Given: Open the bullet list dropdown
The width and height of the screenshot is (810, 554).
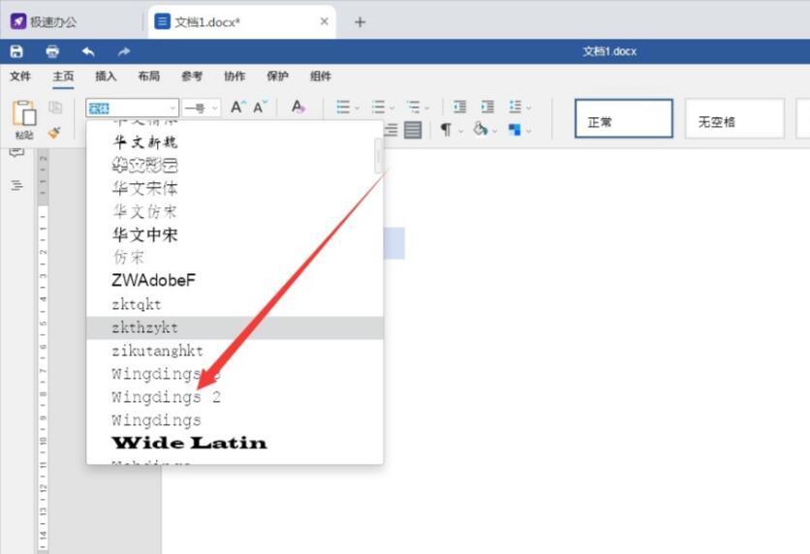Looking at the screenshot, I should pyautogui.click(x=357, y=108).
